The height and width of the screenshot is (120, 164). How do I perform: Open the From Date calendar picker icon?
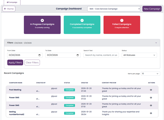pyautogui.click(x=39, y=55)
